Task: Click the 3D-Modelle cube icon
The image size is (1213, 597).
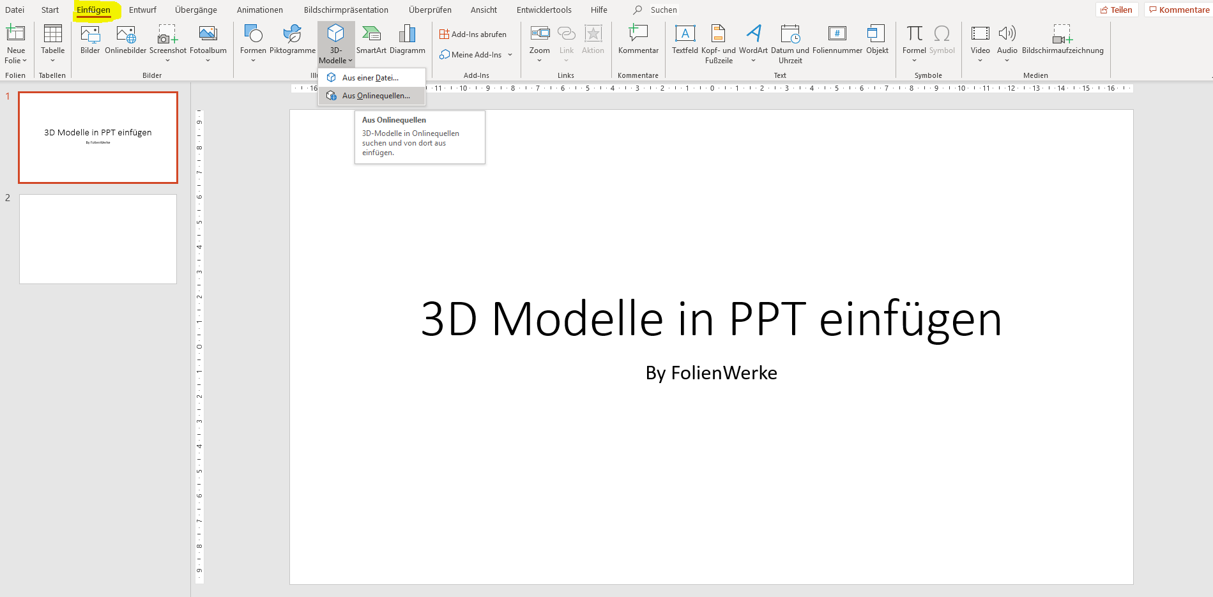Action: click(x=335, y=33)
